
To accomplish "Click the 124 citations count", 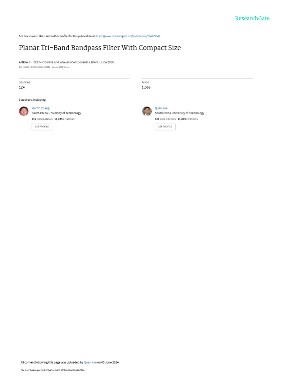I will point(22,87).
